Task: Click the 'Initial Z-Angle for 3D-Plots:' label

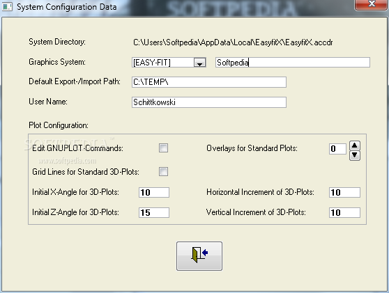Action: click(x=76, y=212)
